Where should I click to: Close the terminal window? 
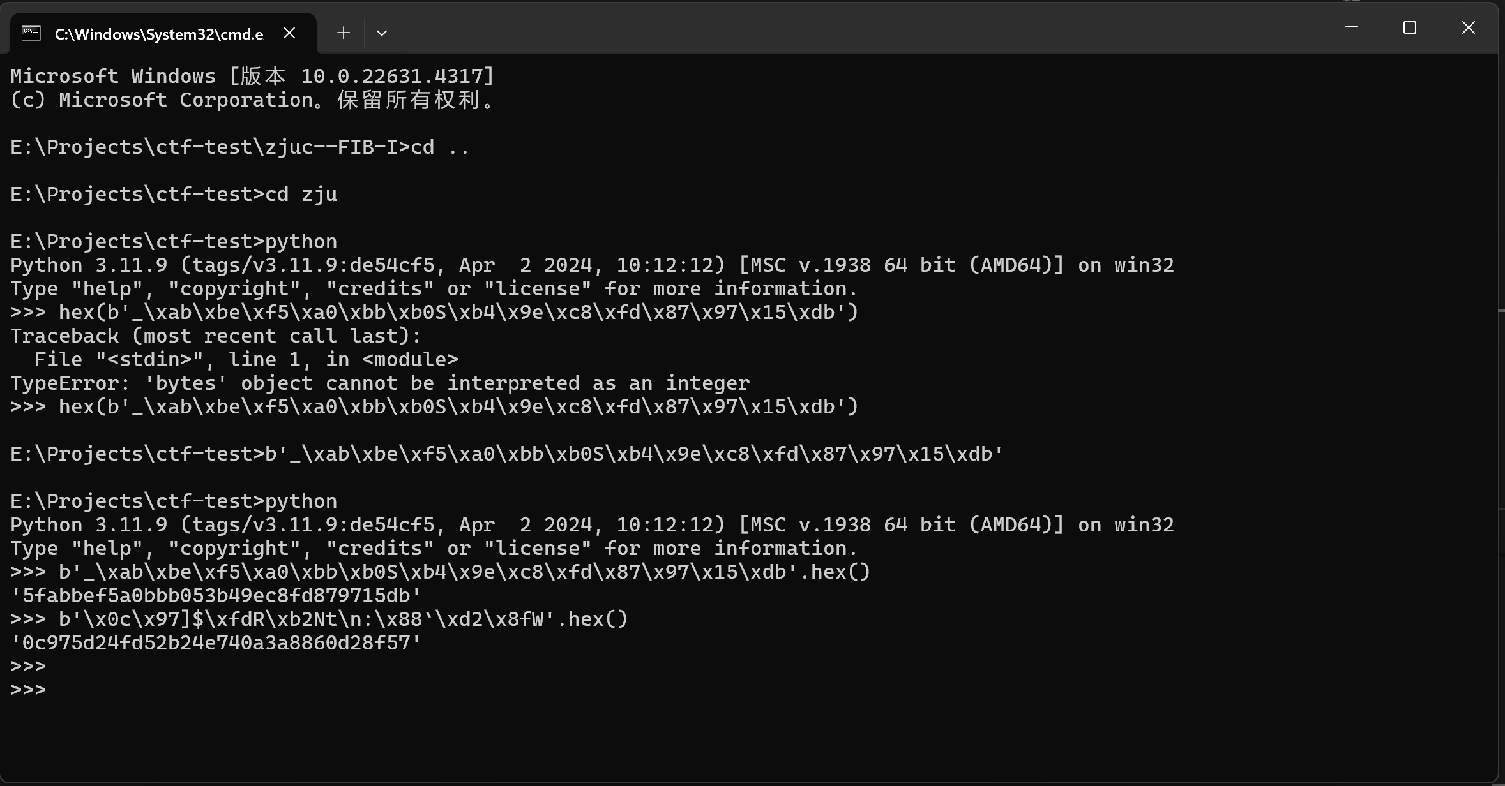(x=1469, y=27)
